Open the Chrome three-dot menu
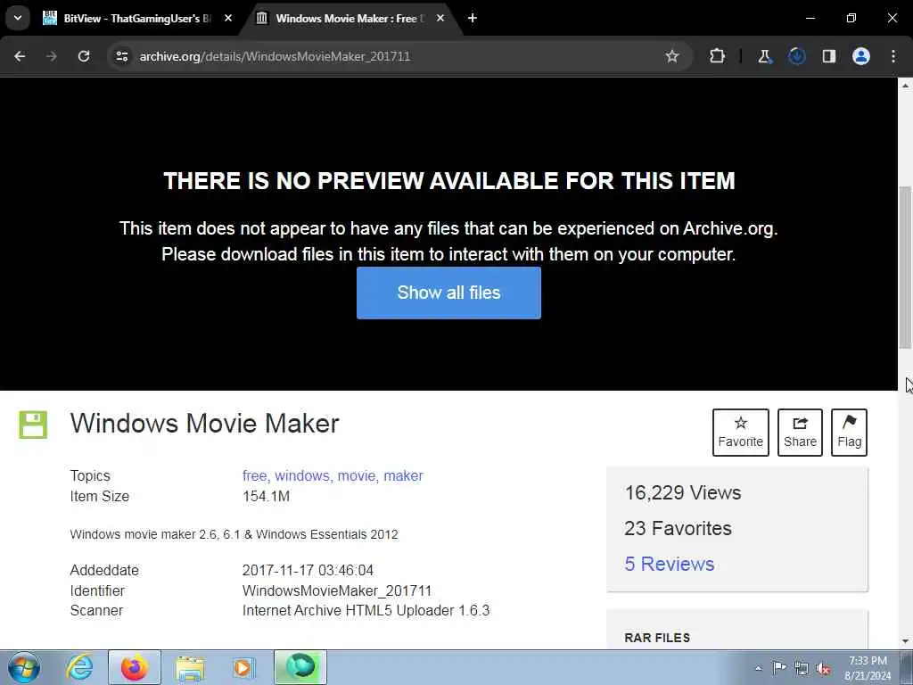This screenshot has width=913, height=685. [x=893, y=56]
